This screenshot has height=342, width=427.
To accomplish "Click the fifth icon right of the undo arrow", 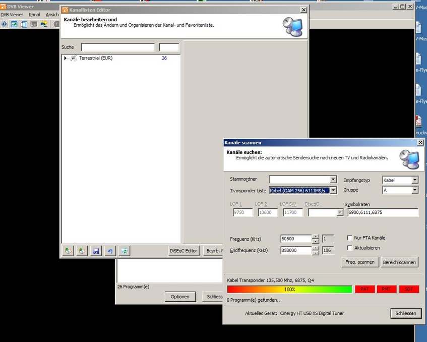I will 124,251.
